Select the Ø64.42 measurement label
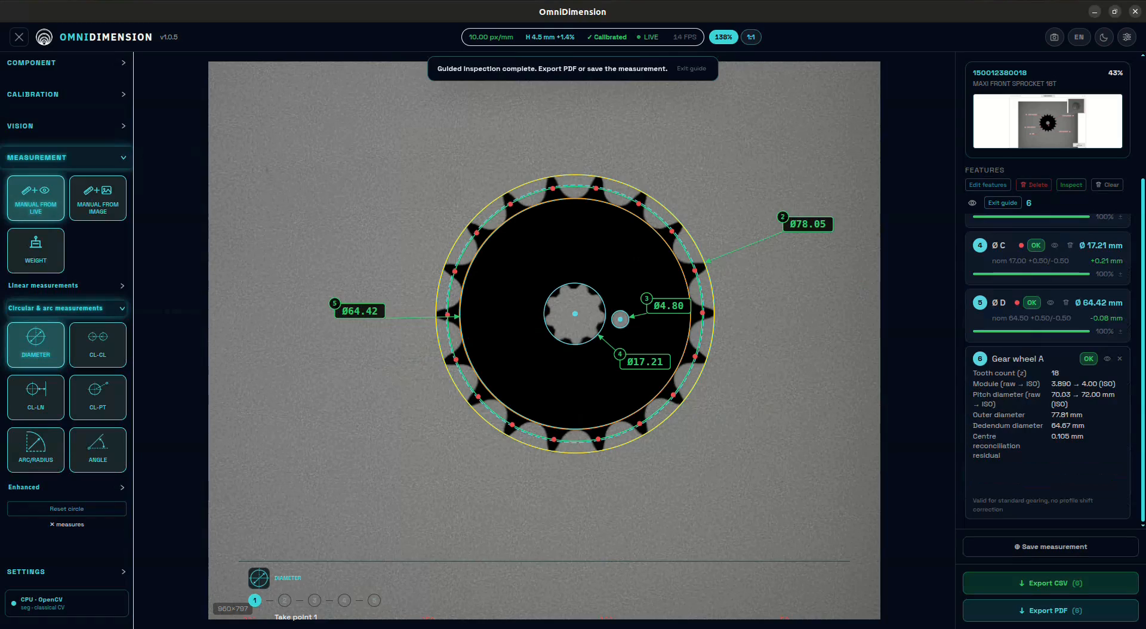The image size is (1146, 629). point(359,311)
